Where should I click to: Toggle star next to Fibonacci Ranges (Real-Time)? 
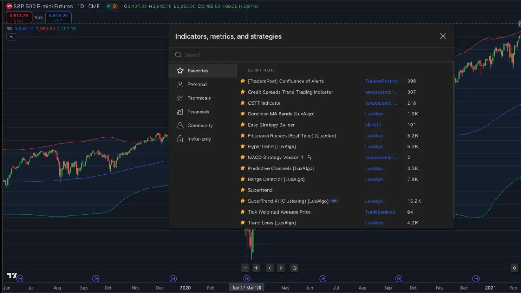point(243,135)
